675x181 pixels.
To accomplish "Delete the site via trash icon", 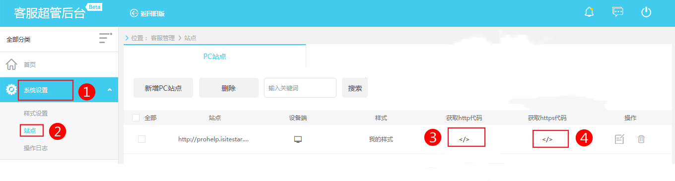I will [x=641, y=139].
